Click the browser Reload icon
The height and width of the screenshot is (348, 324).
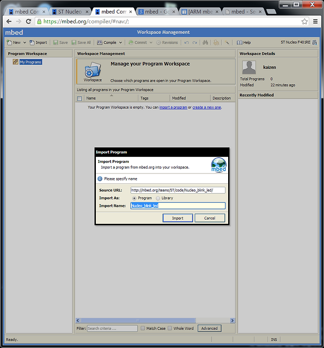click(28, 21)
